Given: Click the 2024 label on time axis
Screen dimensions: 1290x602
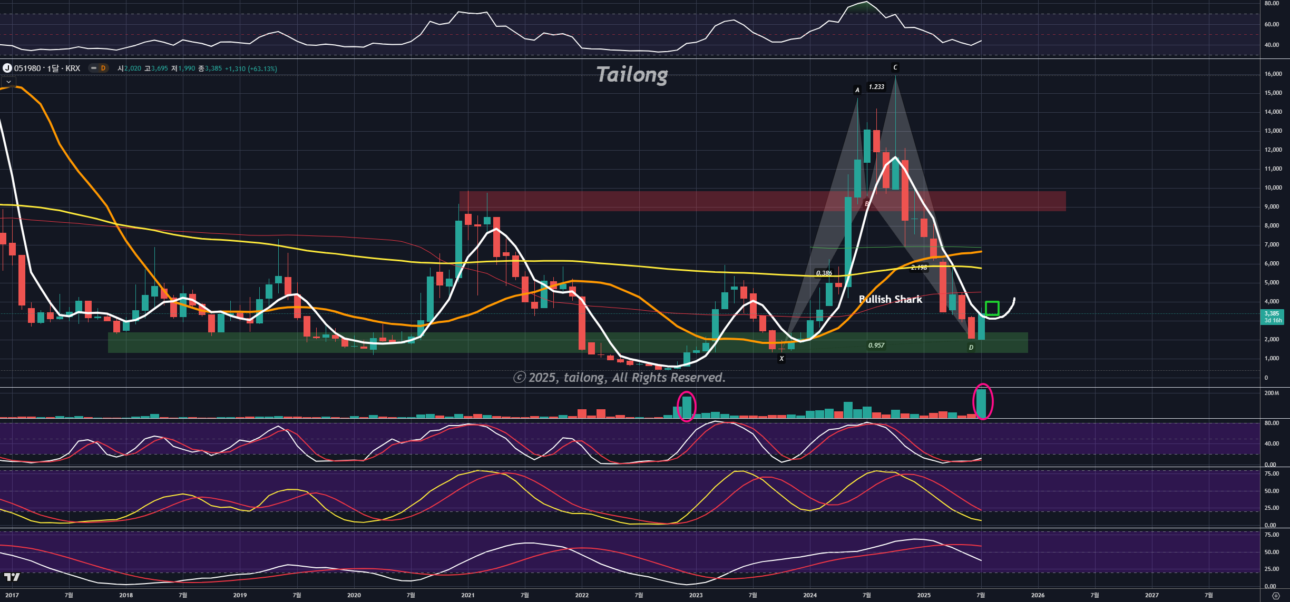Looking at the screenshot, I should click(809, 595).
